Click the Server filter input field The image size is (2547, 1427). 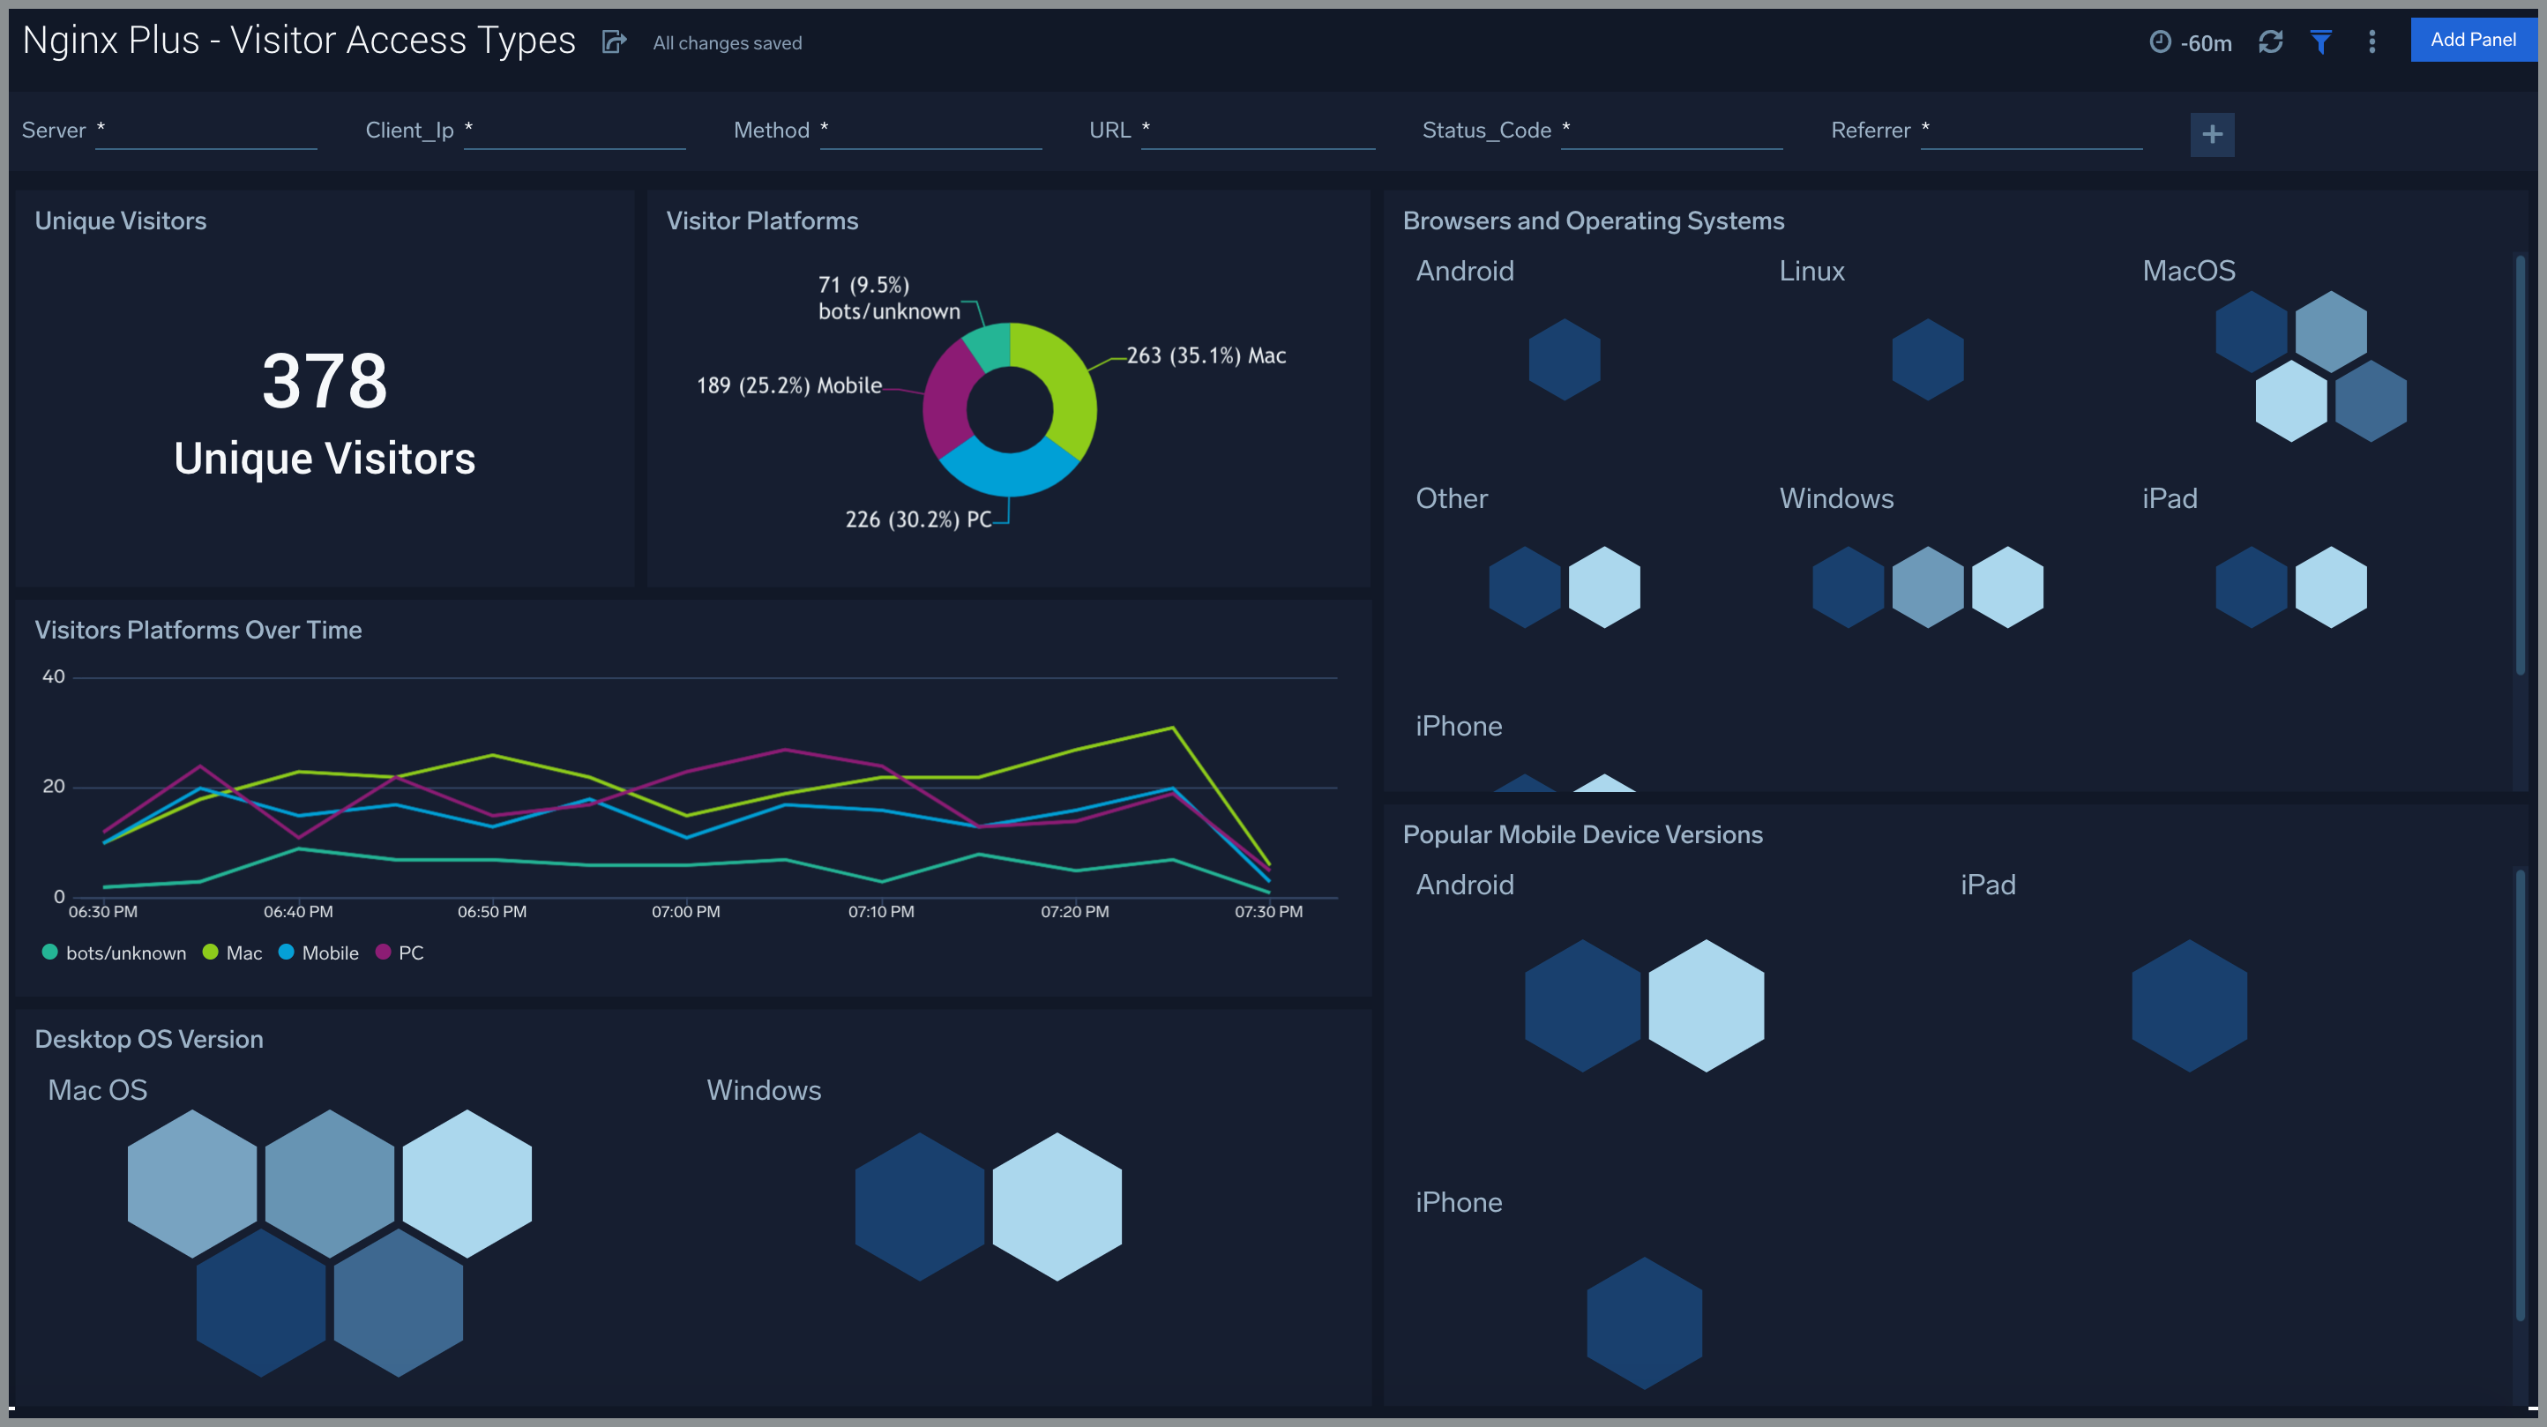point(205,131)
